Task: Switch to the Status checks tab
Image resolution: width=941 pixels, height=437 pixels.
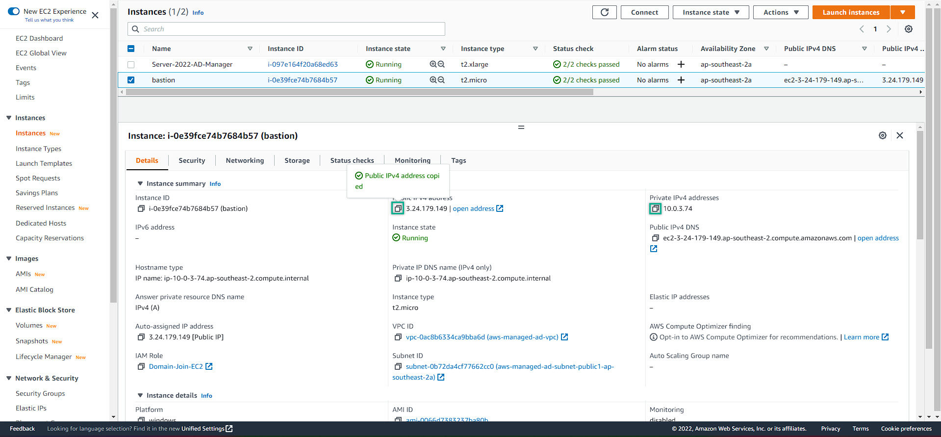Action: click(x=352, y=160)
